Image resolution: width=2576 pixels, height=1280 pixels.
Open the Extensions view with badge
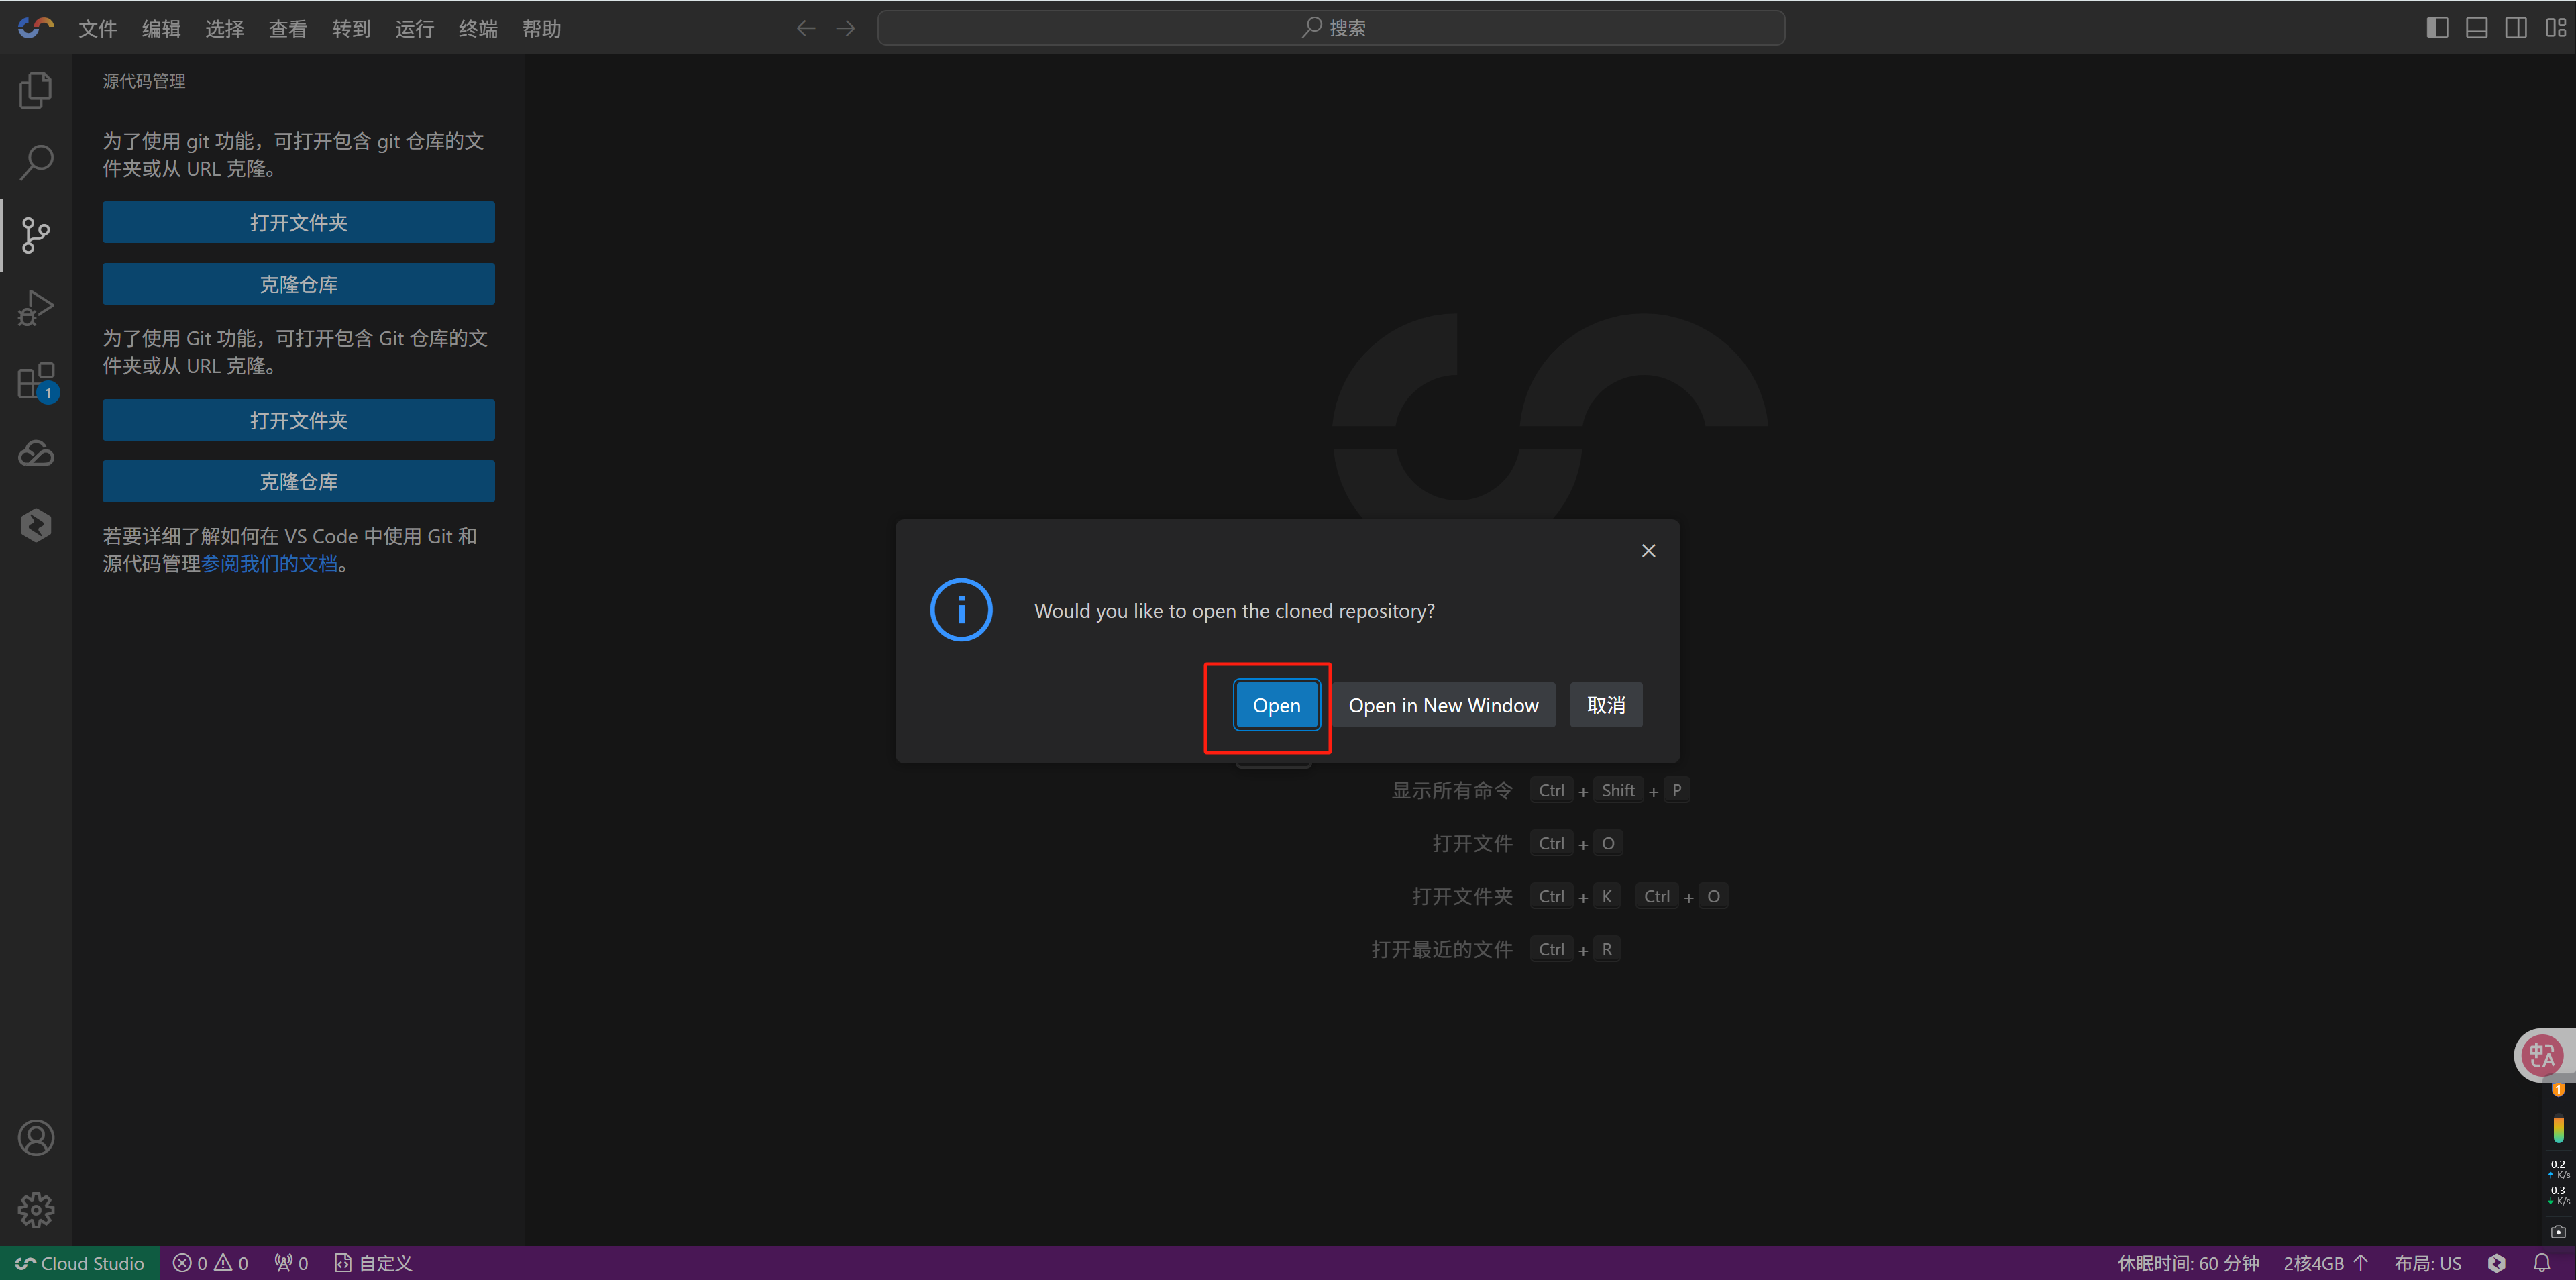click(x=36, y=381)
